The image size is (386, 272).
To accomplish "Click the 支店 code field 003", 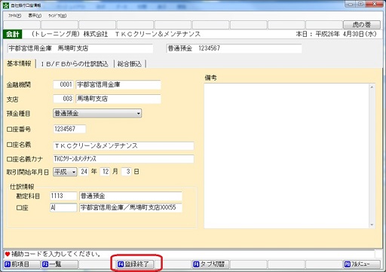I will (63, 99).
